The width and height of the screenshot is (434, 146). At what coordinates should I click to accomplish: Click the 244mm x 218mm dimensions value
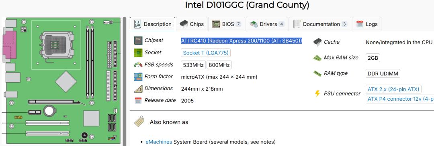click(202, 89)
